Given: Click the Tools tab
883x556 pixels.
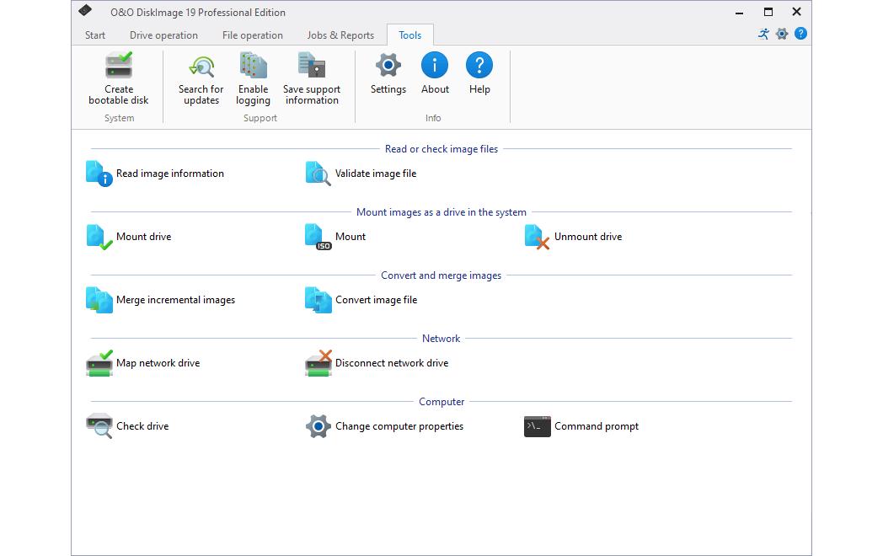Looking at the screenshot, I should tap(410, 35).
